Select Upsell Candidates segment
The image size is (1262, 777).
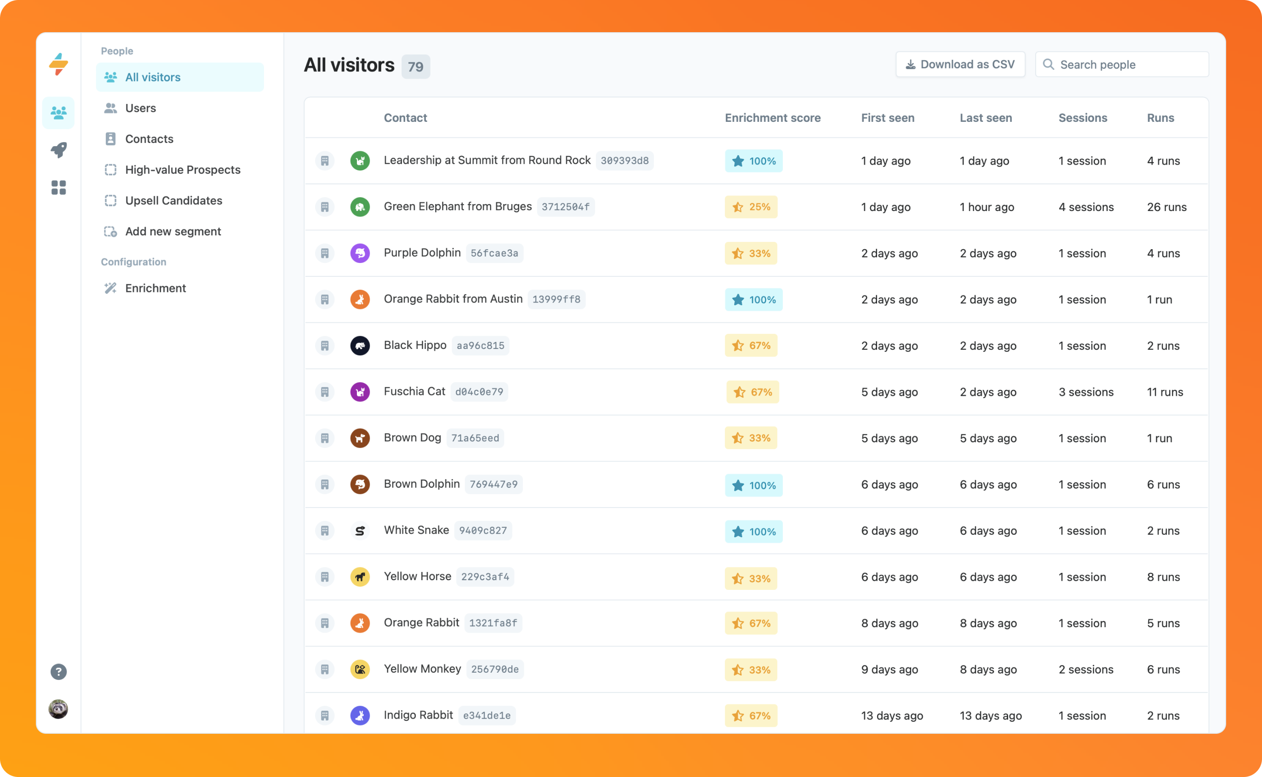173,200
